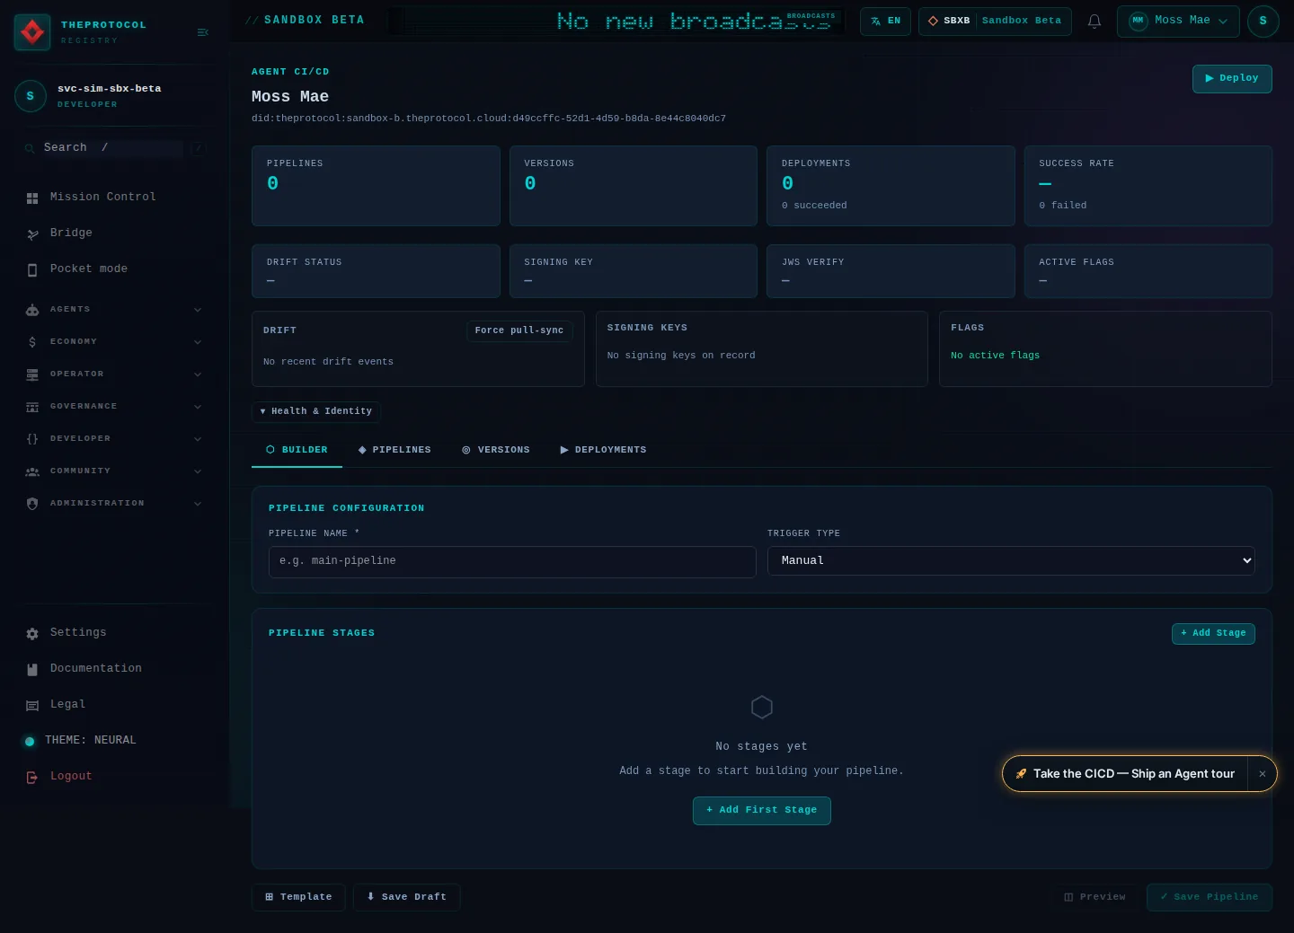The height and width of the screenshot is (933, 1294).
Task: Open notifications bell icon
Action: 1095,21
